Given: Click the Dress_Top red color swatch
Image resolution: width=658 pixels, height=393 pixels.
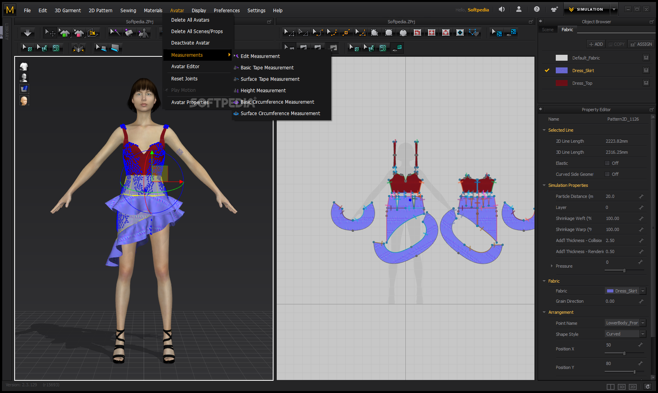Looking at the screenshot, I should pos(561,83).
